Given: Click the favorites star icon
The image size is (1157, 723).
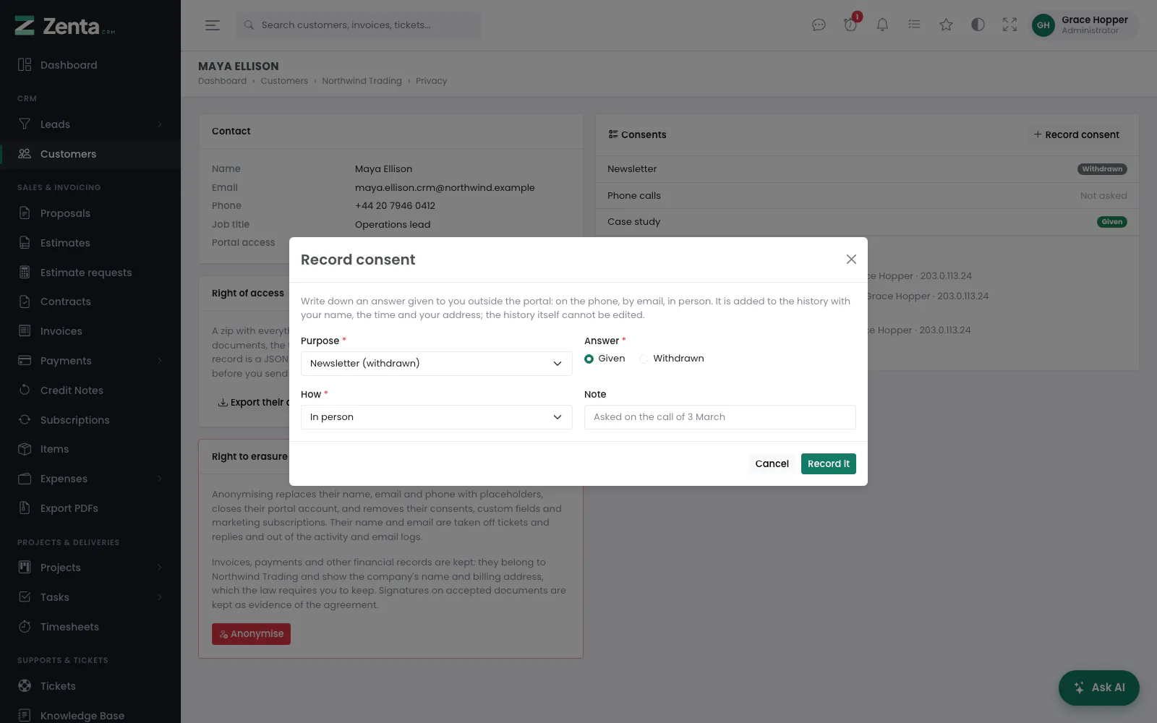Looking at the screenshot, I should pyautogui.click(x=946, y=25).
